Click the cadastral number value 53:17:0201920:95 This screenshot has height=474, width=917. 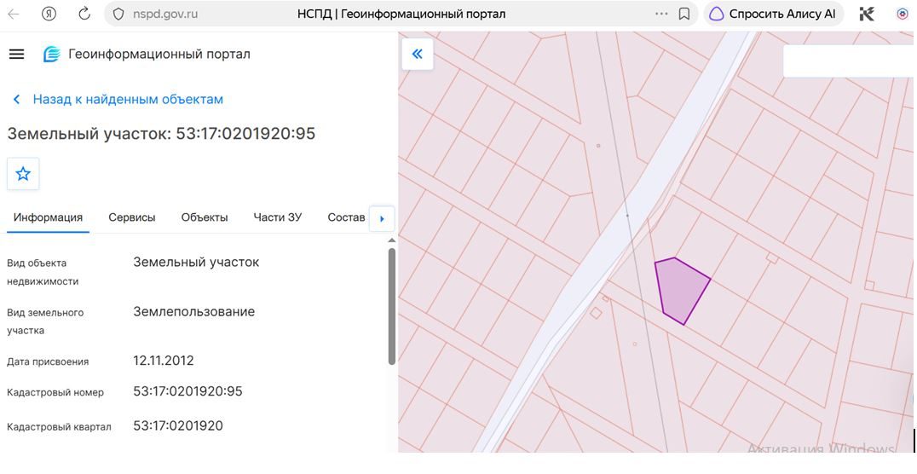[x=187, y=391]
